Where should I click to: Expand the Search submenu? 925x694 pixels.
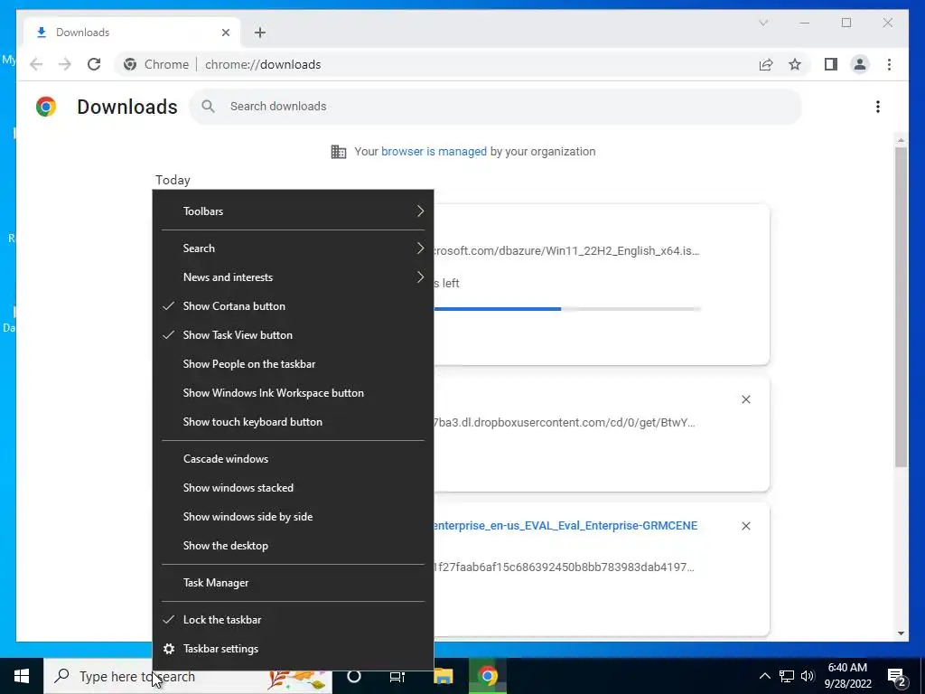point(294,249)
